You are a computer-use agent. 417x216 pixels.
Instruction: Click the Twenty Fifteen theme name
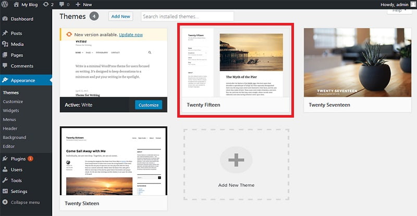[203, 105]
